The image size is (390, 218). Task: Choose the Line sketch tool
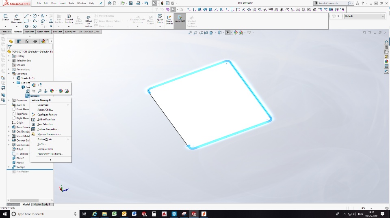pos(26,16)
